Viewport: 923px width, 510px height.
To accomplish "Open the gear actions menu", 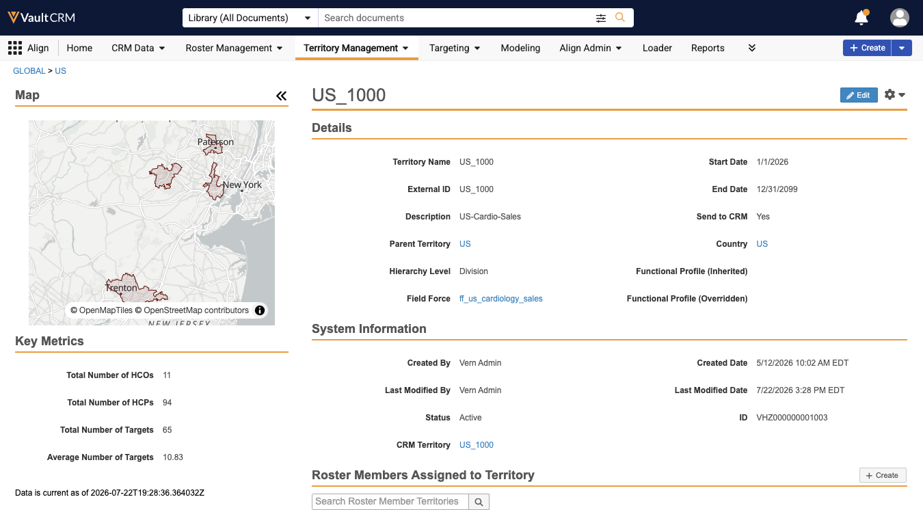I will click(x=894, y=95).
